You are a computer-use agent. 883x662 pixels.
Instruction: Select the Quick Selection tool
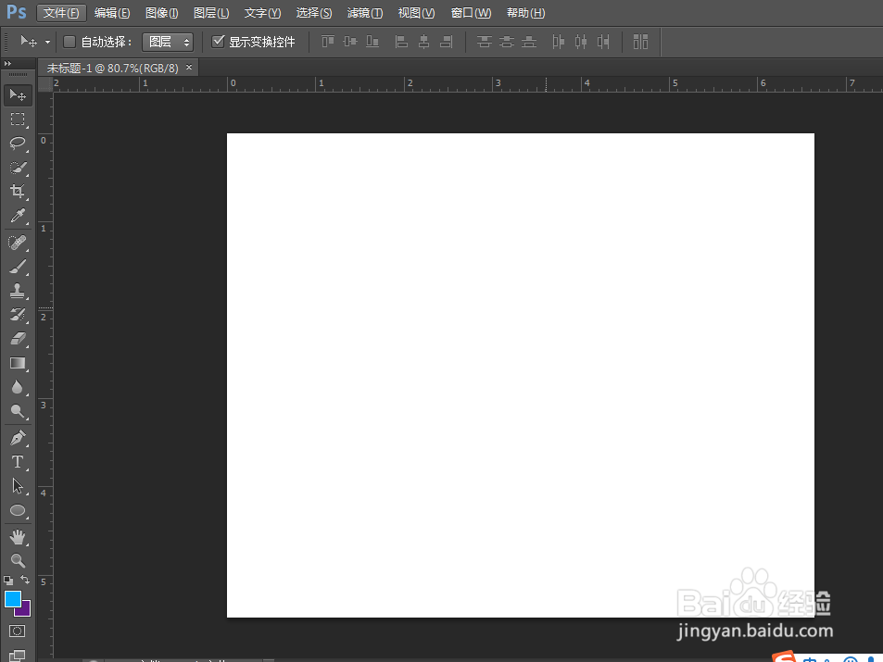pos(18,168)
